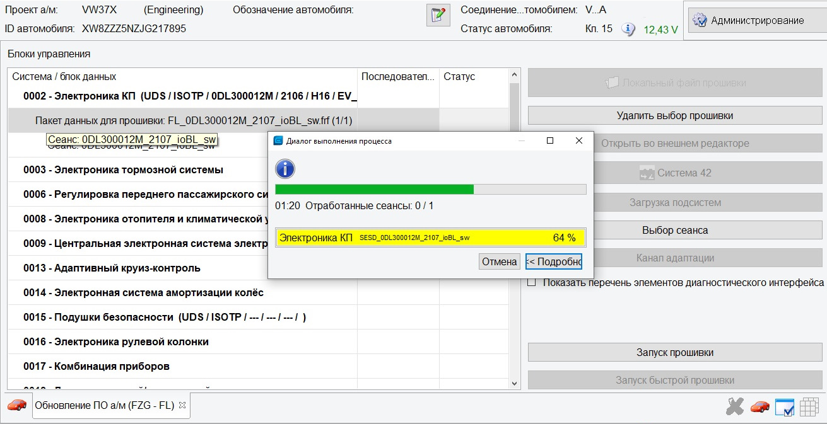Click the (Engineering) label in the header

173,9
